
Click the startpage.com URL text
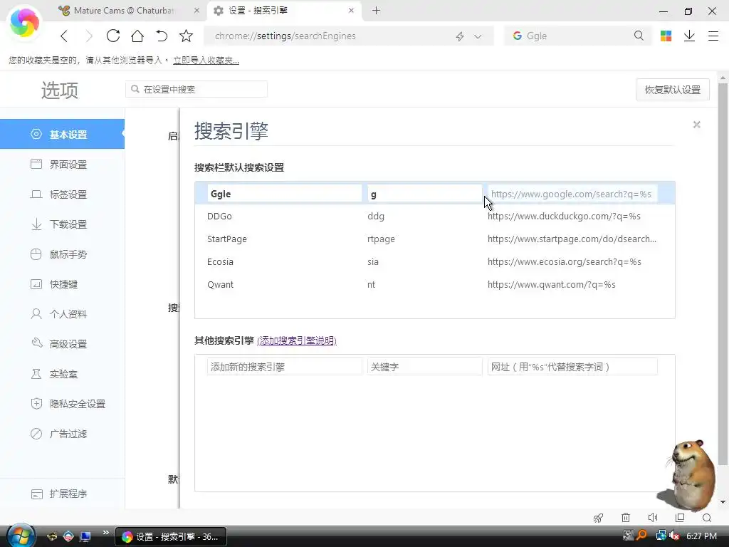(572, 239)
